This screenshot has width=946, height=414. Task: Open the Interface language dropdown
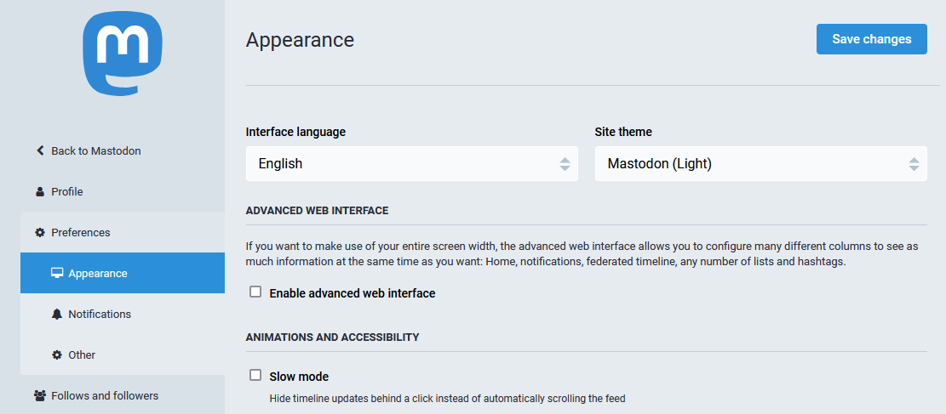tap(412, 163)
